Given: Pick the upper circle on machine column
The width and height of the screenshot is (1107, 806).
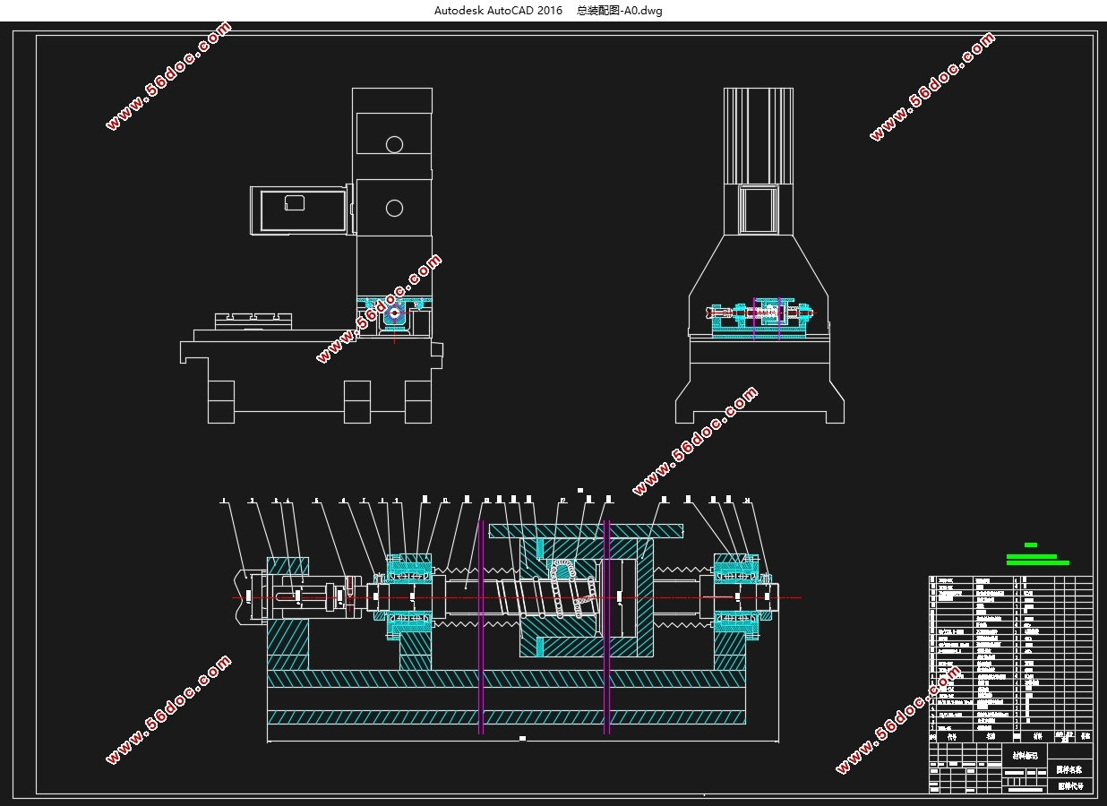Looking at the screenshot, I should click(x=394, y=144).
